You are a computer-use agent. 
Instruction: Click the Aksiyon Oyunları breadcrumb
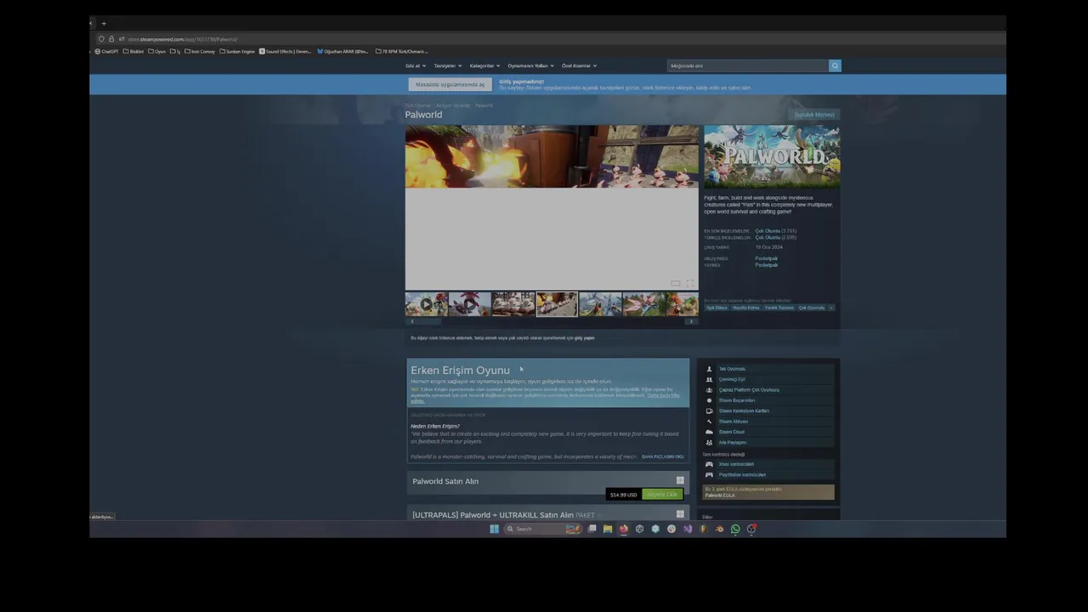[x=453, y=105]
